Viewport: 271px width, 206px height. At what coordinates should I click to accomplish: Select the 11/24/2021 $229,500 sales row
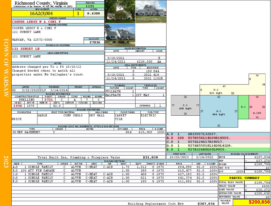click(x=135, y=62)
